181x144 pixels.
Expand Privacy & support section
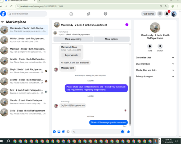coord(155,77)
